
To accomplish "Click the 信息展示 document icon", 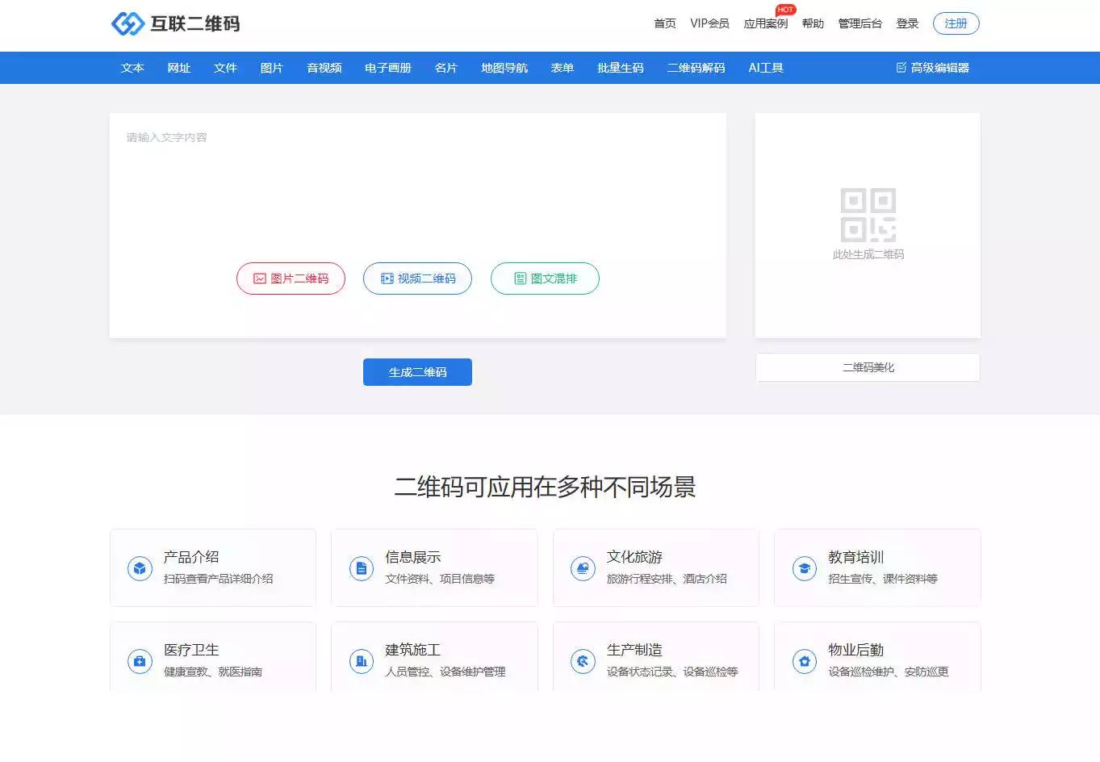I will 361,567.
